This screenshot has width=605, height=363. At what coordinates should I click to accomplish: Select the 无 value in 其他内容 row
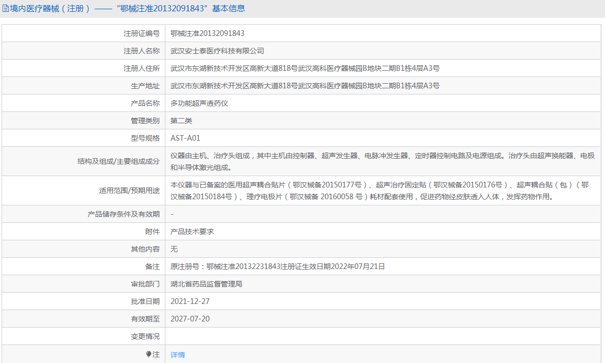tap(174, 249)
